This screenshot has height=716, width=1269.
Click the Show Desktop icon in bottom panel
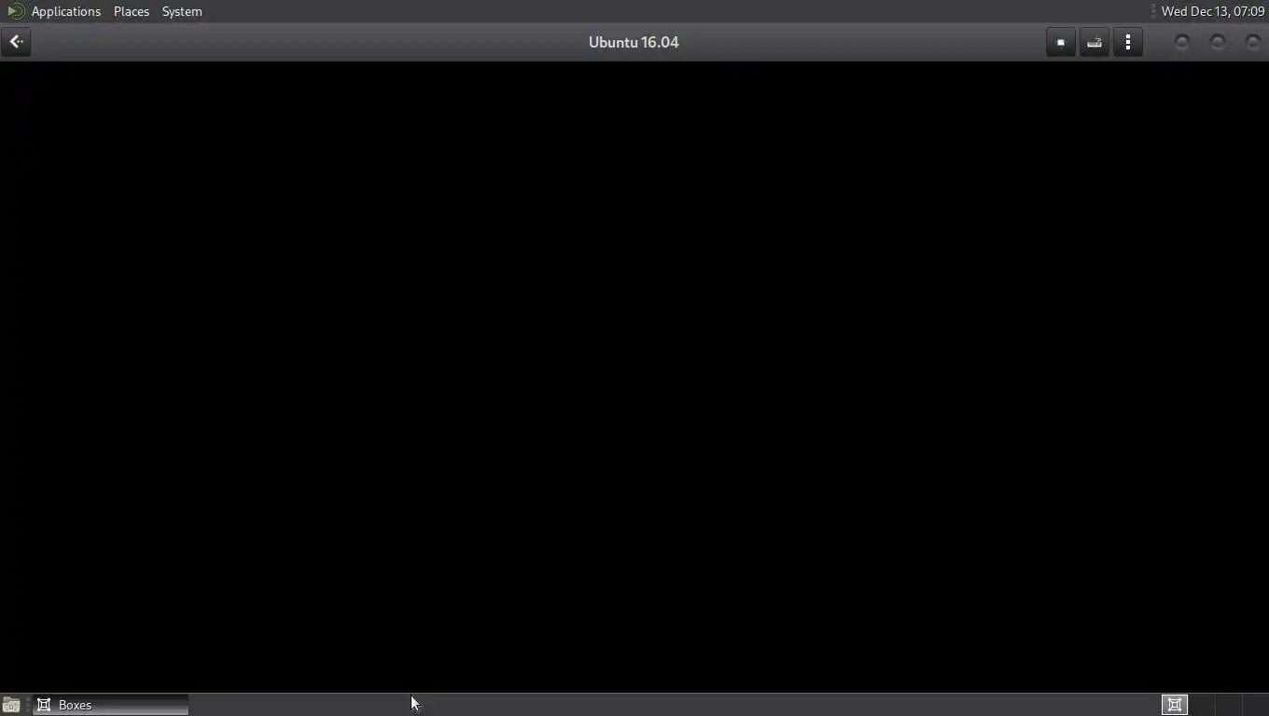[11, 705]
